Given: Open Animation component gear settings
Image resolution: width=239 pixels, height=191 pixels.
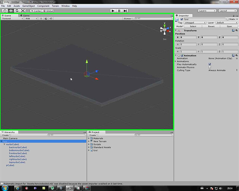Looking at the screenshot, I should [x=237, y=55].
